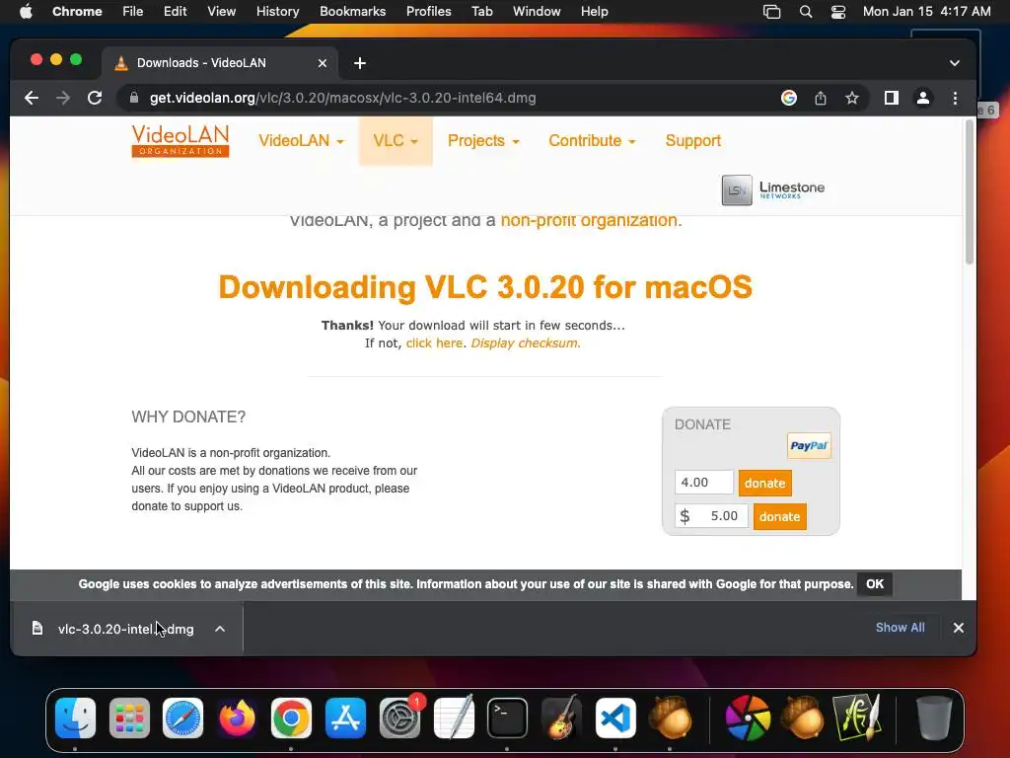Open the Trash in the Dock

coord(934,718)
